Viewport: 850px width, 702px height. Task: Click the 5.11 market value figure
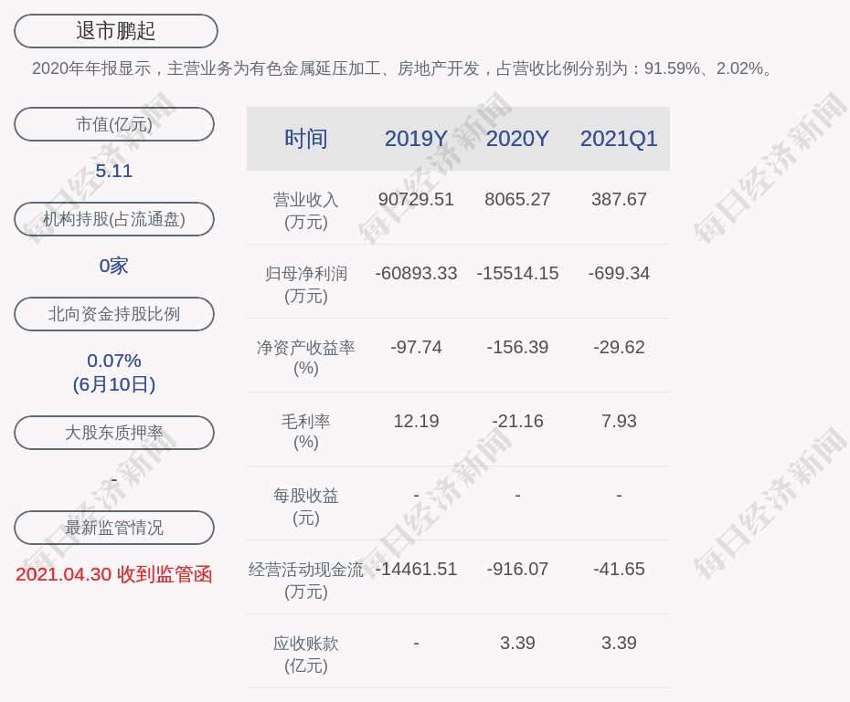point(114,171)
